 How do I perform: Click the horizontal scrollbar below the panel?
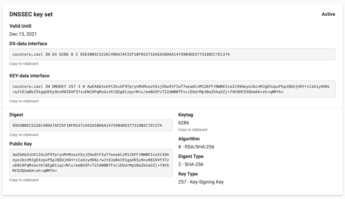(x=172, y=198)
